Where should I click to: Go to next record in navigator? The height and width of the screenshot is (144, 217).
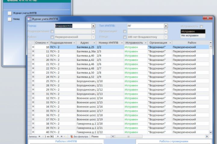click(x=58, y=136)
